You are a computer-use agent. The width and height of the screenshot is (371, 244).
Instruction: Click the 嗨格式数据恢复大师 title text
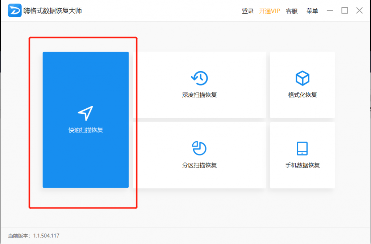coord(53,11)
